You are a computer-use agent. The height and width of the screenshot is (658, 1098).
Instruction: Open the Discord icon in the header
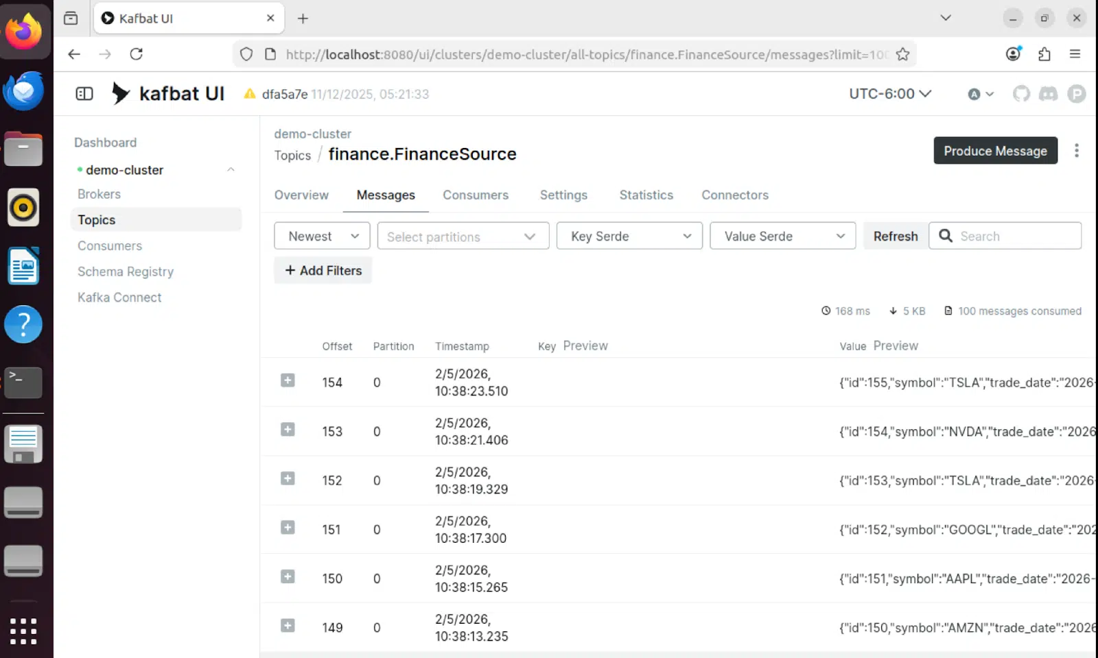(1049, 94)
